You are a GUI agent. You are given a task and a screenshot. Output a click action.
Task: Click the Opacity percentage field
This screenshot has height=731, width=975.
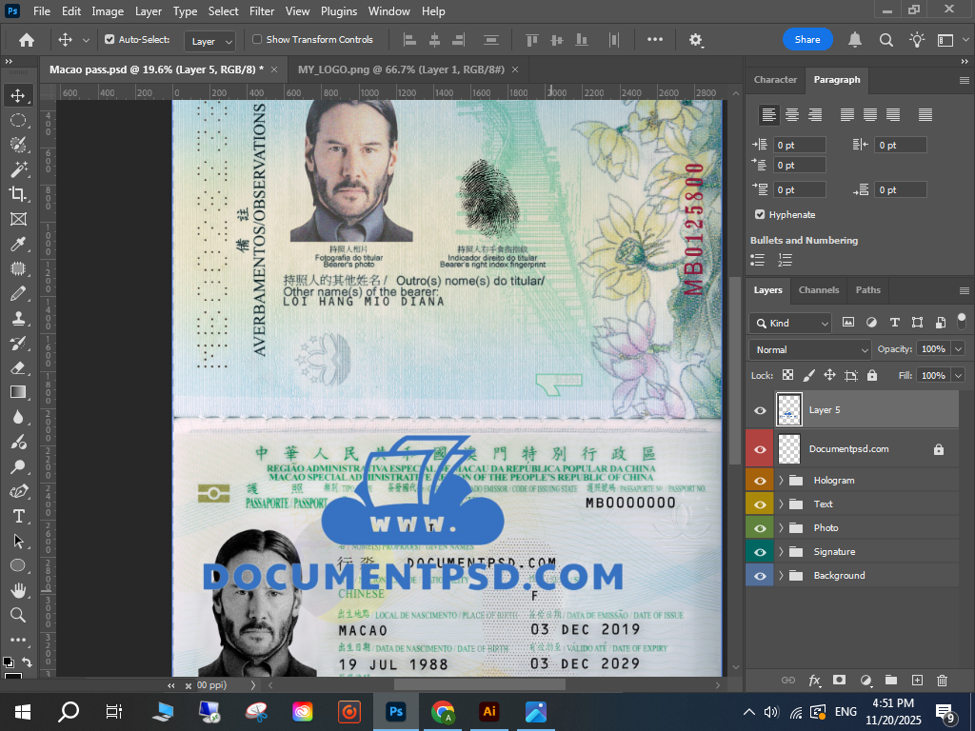click(x=933, y=349)
